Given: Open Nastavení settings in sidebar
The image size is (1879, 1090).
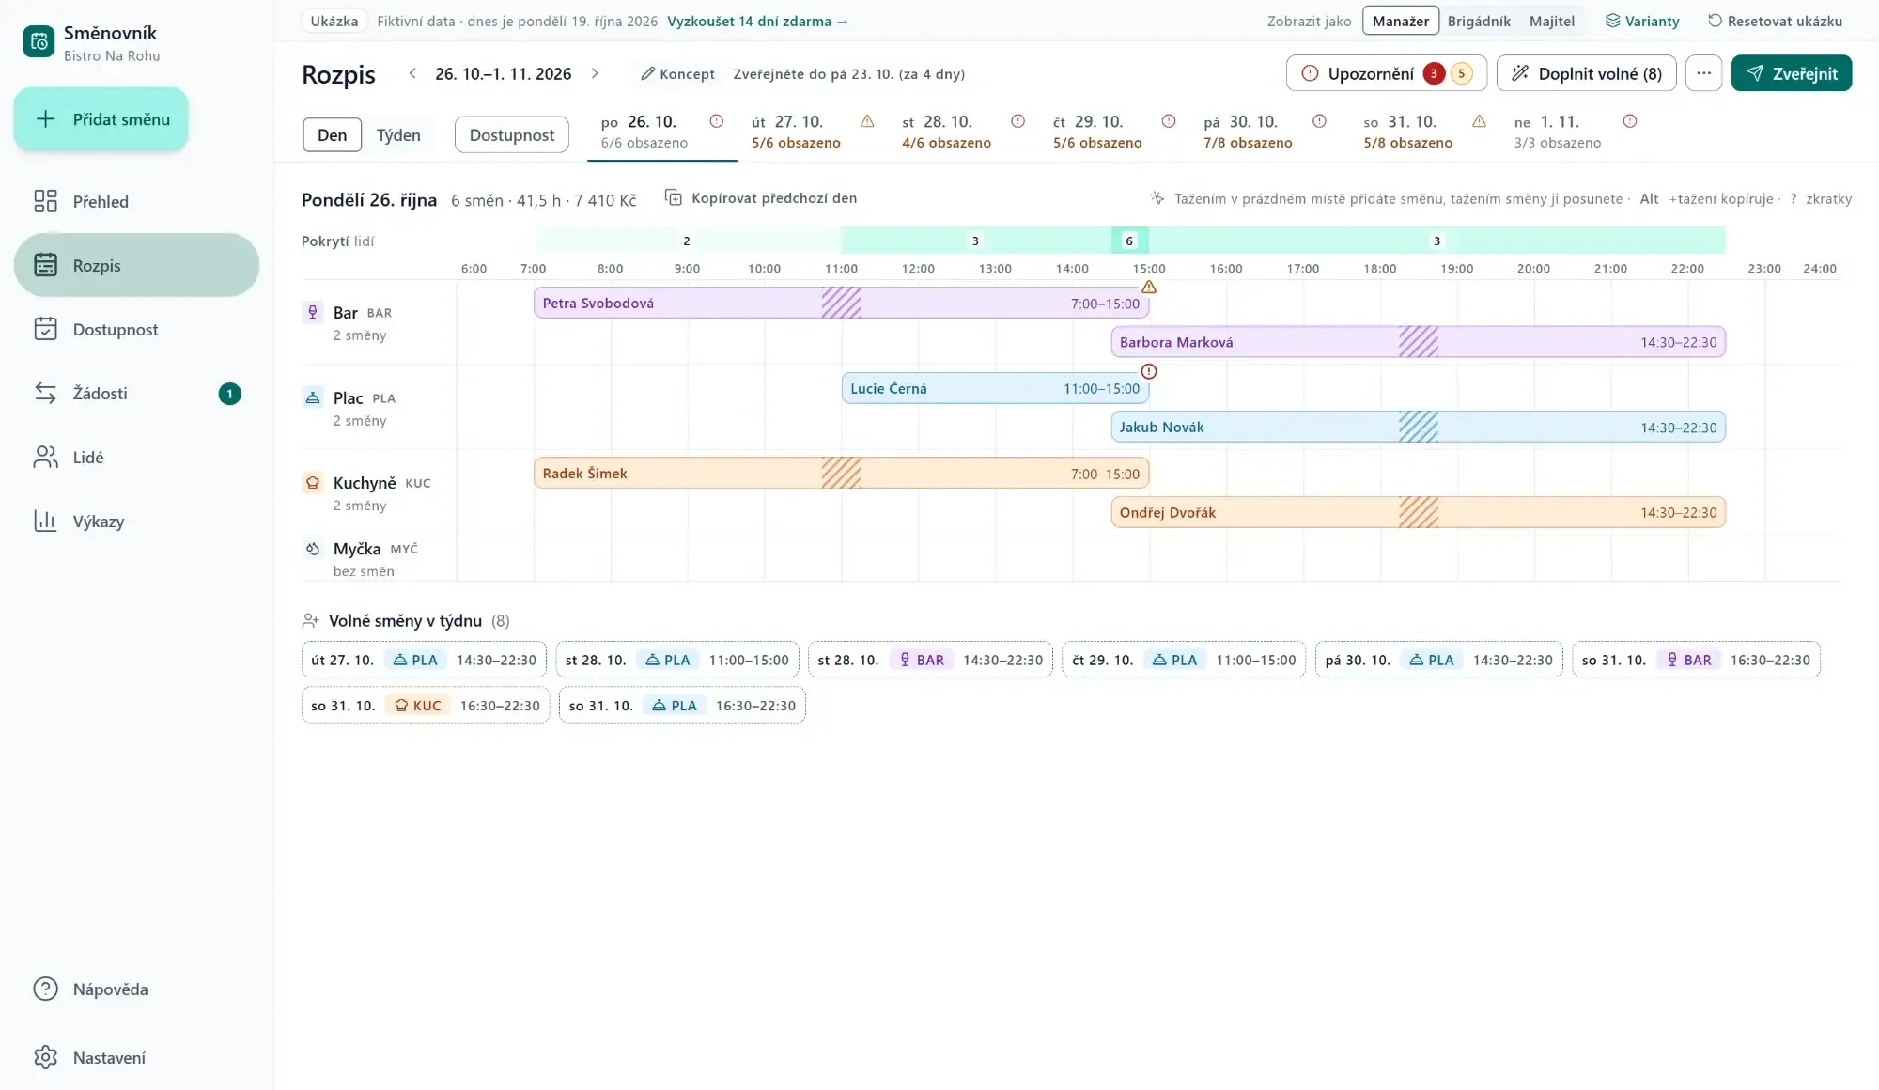Looking at the screenshot, I should [x=136, y=1057].
